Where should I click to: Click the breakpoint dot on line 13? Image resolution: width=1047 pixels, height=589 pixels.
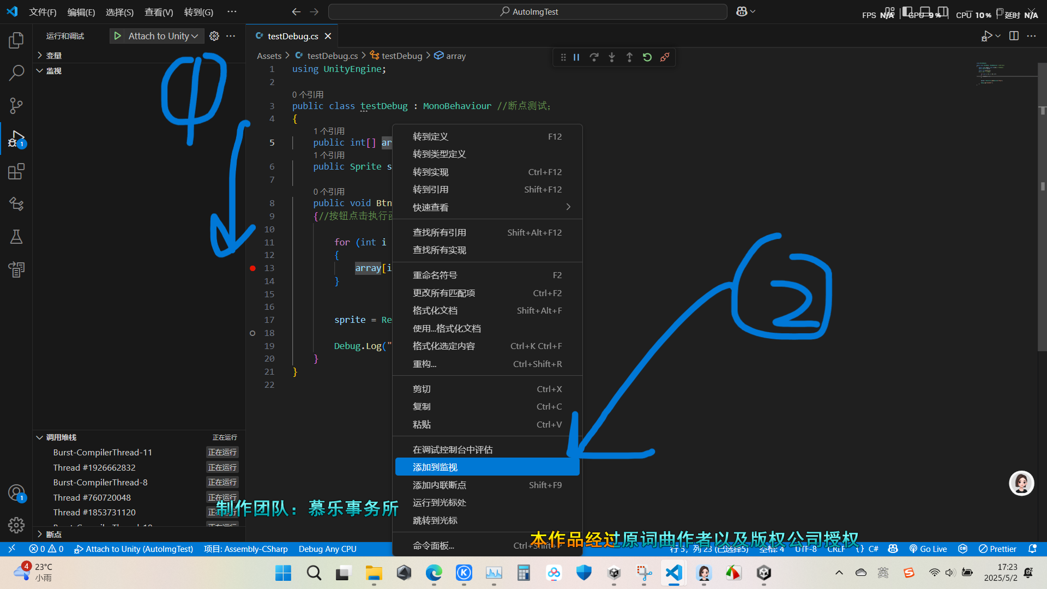point(252,268)
